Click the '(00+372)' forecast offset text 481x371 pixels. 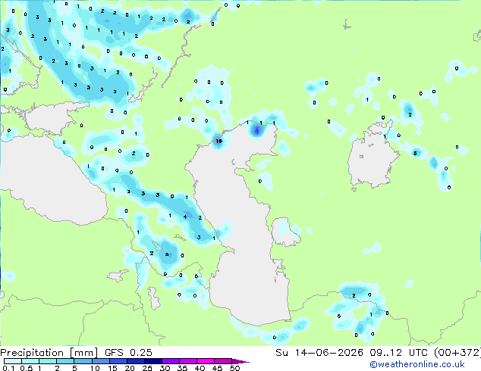[x=457, y=353]
